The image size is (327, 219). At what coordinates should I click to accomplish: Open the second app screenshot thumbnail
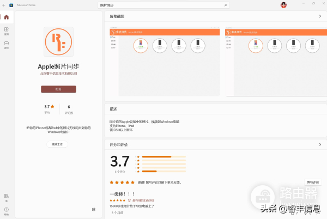pyautogui.click(x=276, y=62)
